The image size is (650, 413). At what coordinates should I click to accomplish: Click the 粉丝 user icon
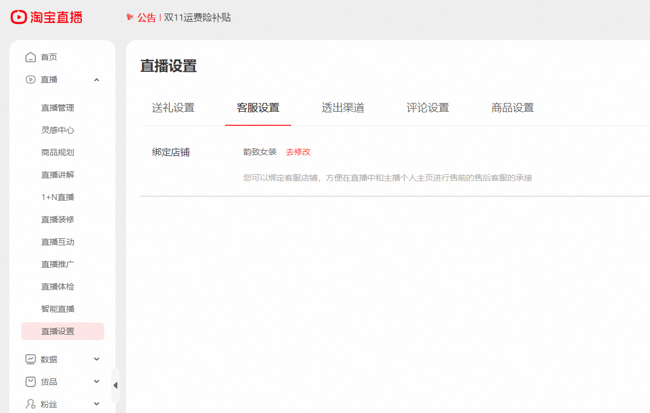(x=31, y=404)
